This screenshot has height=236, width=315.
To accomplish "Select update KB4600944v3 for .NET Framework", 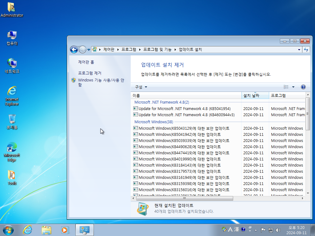I will (x=187, y=115).
